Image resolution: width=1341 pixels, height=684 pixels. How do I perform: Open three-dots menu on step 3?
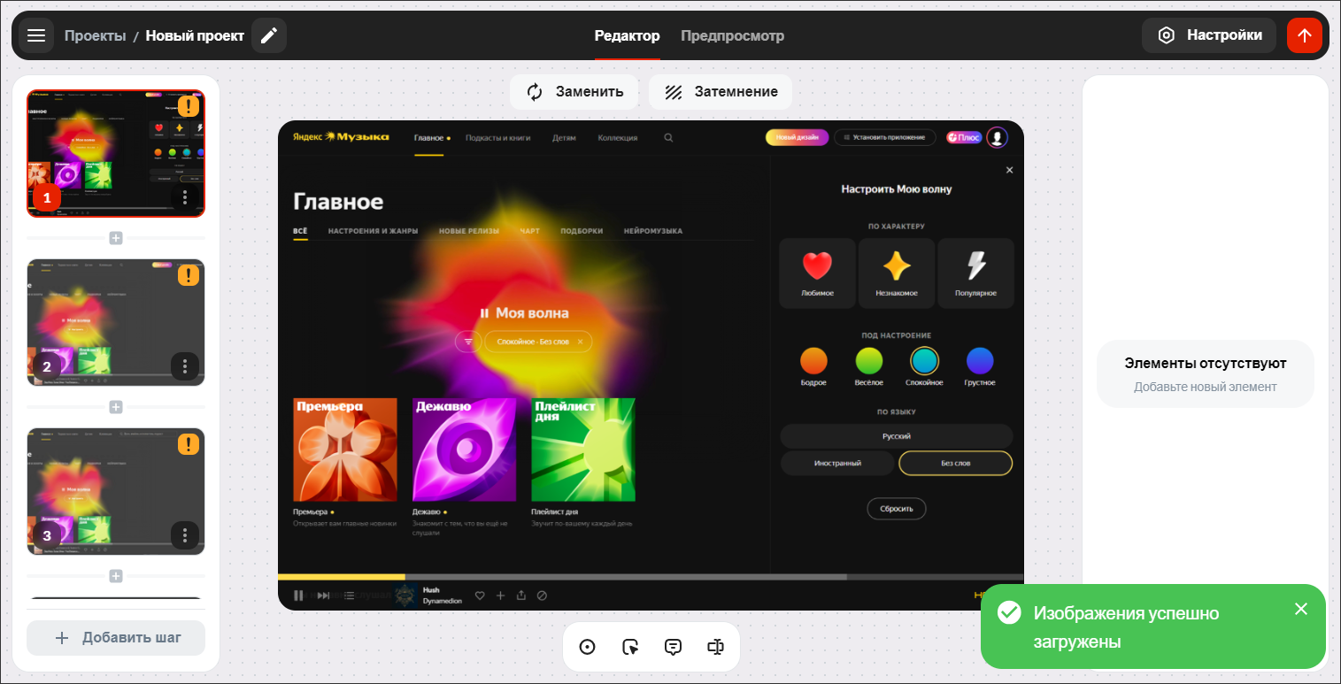(185, 535)
